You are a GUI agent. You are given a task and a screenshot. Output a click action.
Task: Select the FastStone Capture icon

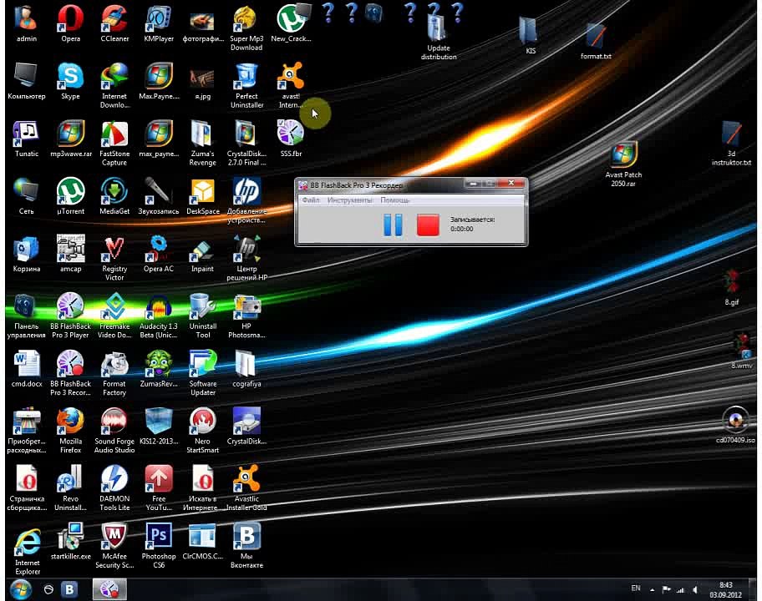click(114, 143)
